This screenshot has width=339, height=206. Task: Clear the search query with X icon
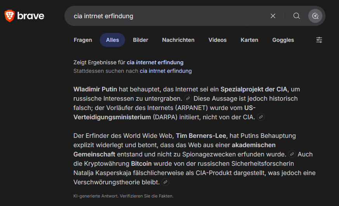click(273, 16)
